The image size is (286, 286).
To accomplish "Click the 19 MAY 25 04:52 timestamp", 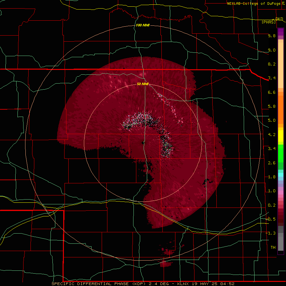I will click(213, 284).
